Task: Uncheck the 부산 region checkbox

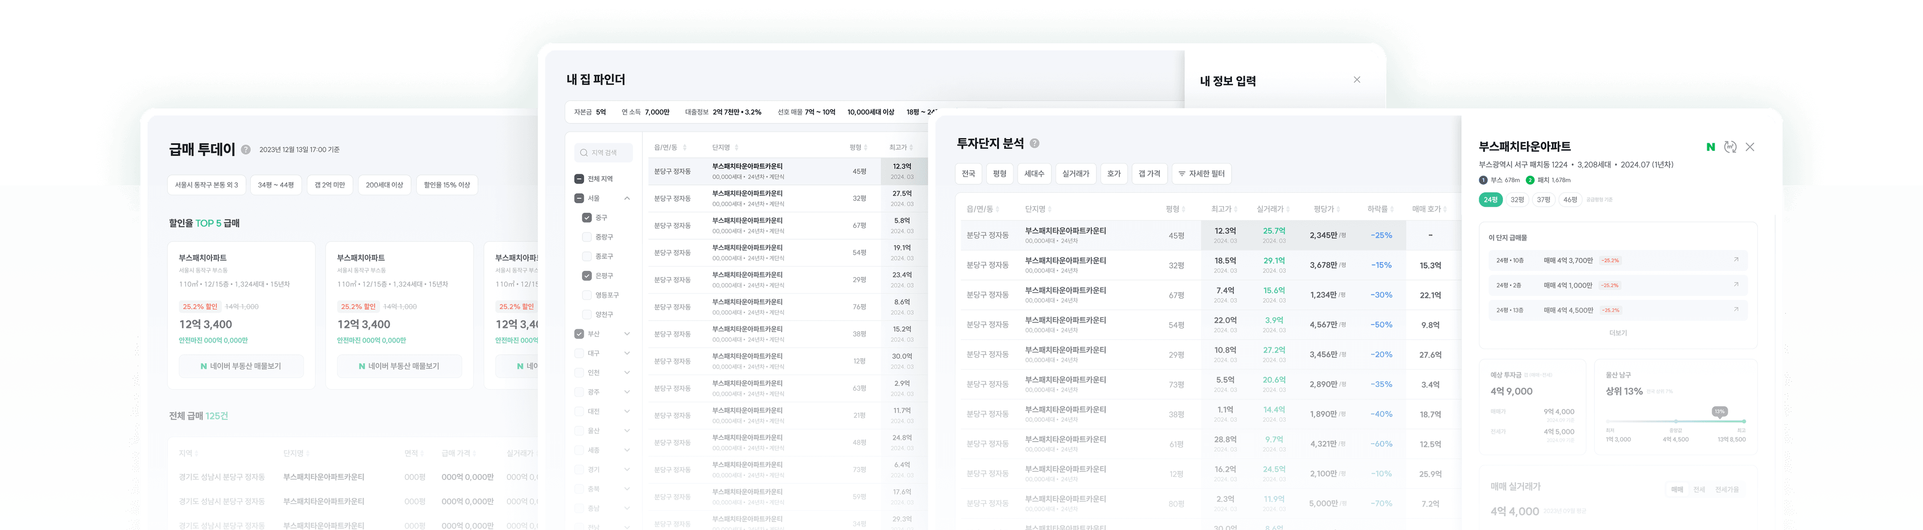Action: pyautogui.click(x=578, y=334)
